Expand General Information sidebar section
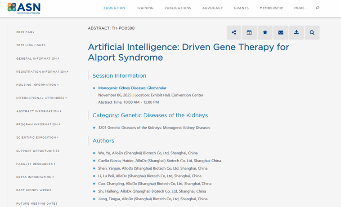The width and height of the screenshot is (341, 207). tap(37, 59)
